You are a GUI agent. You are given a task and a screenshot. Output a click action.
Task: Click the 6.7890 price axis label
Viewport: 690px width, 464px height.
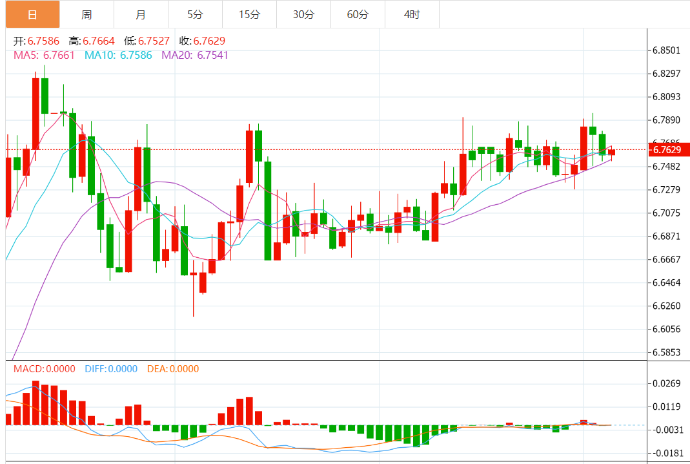[x=666, y=120]
